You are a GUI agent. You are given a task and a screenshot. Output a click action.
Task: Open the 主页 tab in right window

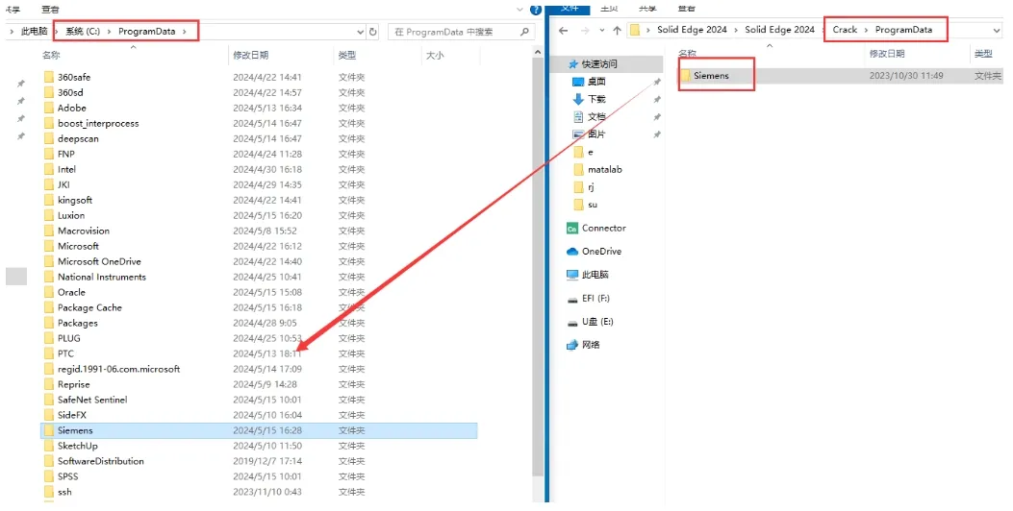point(609,8)
